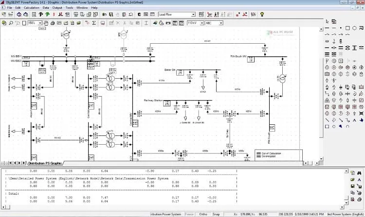Screen dimensions: 365x217
Task: Click the printer icon in graphic toolbar
Action: point(53,23)
